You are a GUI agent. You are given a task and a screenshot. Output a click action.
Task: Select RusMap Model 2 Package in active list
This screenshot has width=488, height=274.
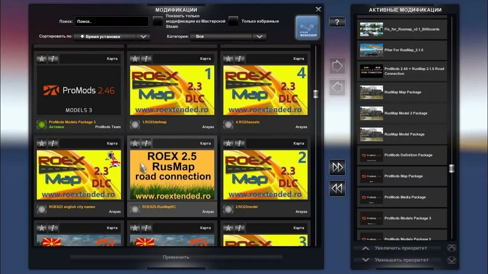[x=402, y=113]
